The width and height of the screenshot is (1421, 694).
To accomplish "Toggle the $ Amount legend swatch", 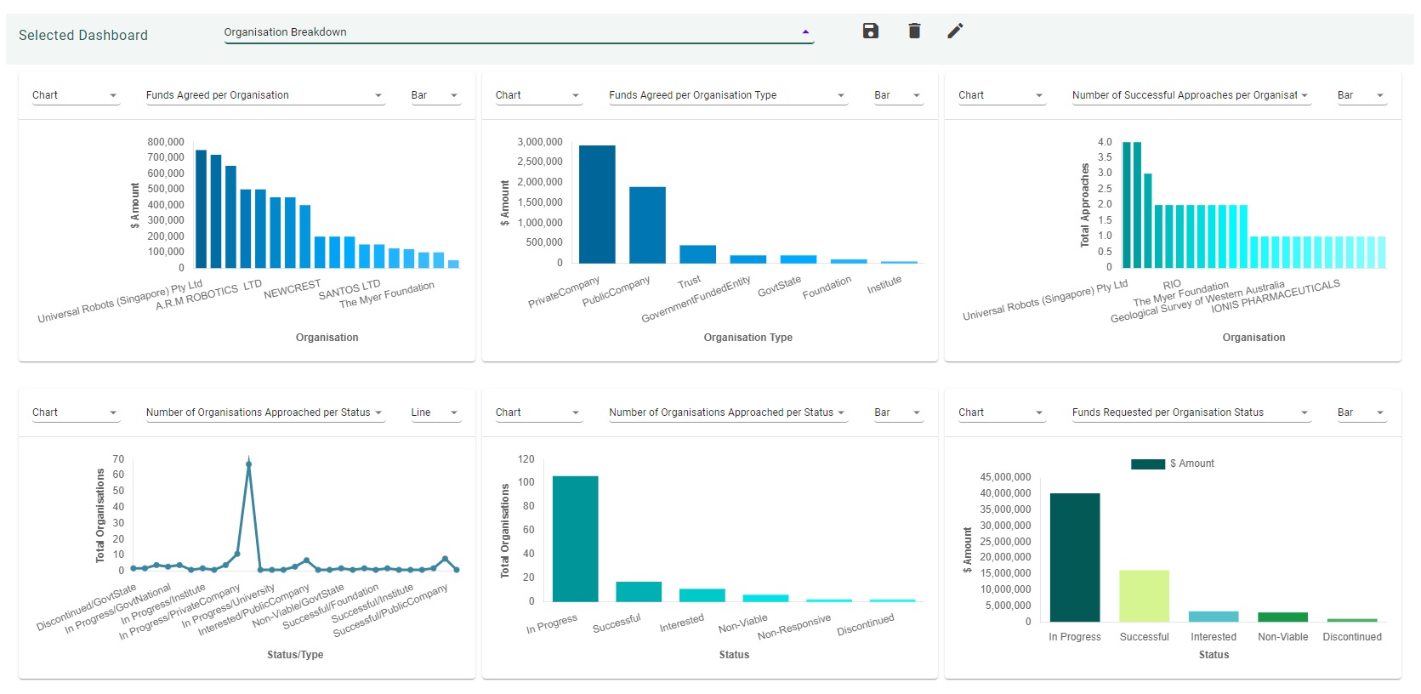I will point(1147,464).
